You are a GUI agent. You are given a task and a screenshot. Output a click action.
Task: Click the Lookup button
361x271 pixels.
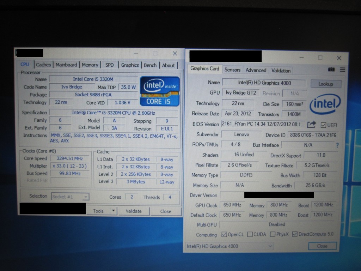point(325,84)
